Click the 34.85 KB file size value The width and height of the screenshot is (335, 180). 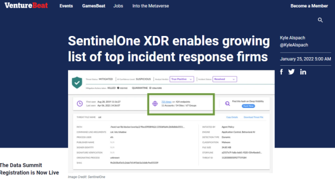[x=226, y=147]
